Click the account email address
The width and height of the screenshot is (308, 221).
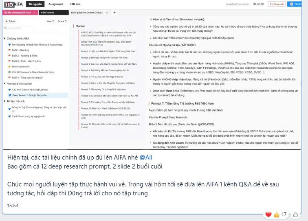coord(238,4)
